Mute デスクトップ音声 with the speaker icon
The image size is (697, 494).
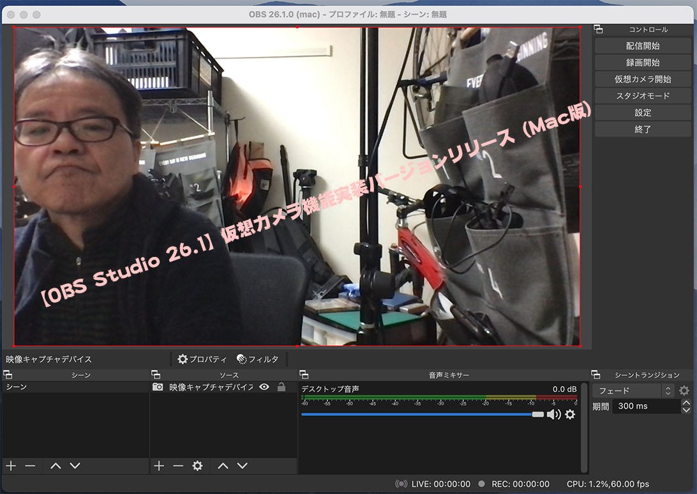[553, 415]
